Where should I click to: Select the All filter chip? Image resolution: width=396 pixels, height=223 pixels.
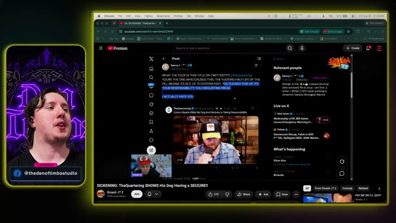point(307,188)
